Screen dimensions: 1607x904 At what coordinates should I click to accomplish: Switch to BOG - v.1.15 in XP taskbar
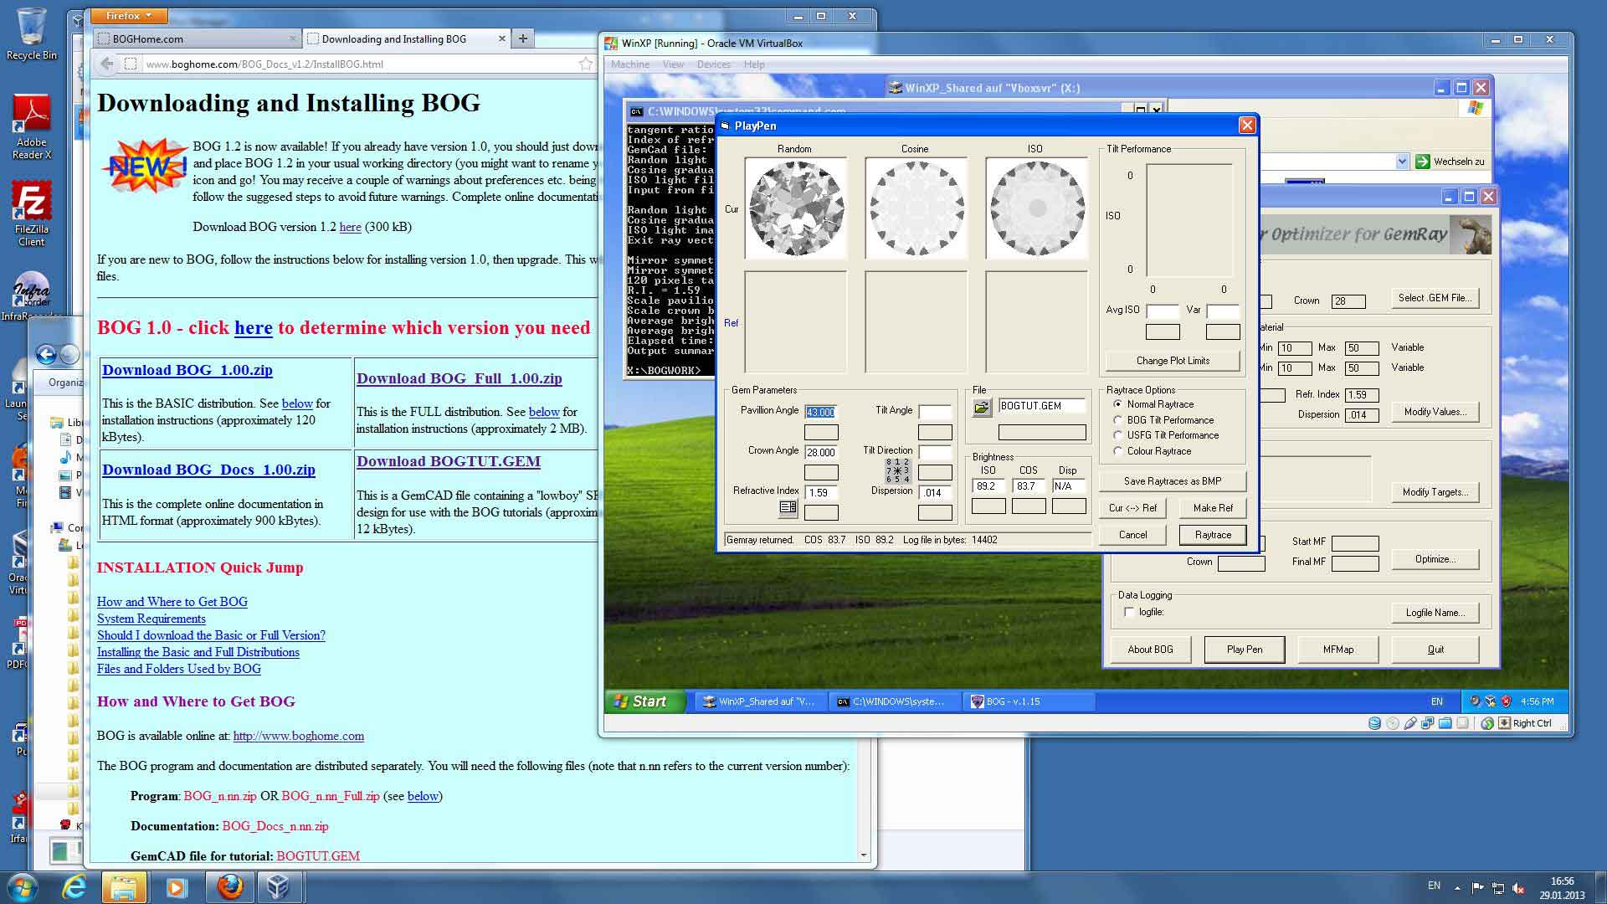pyautogui.click(x=1029, y=701)
